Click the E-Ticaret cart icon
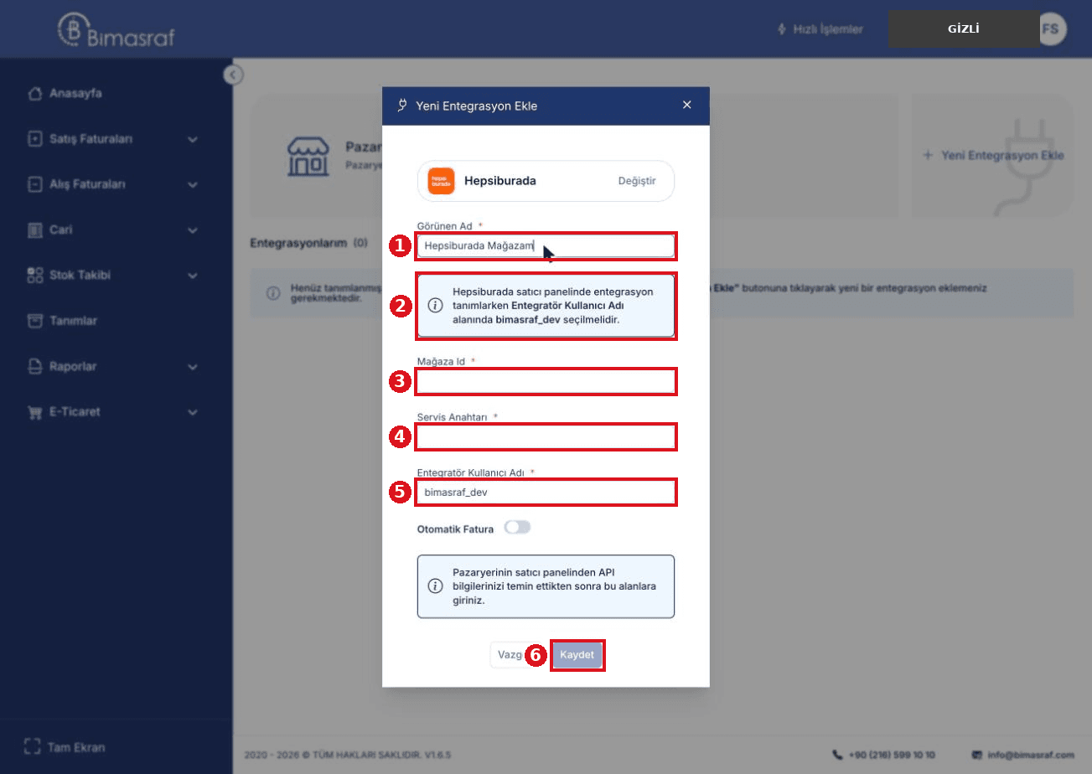 click(35, 412)
